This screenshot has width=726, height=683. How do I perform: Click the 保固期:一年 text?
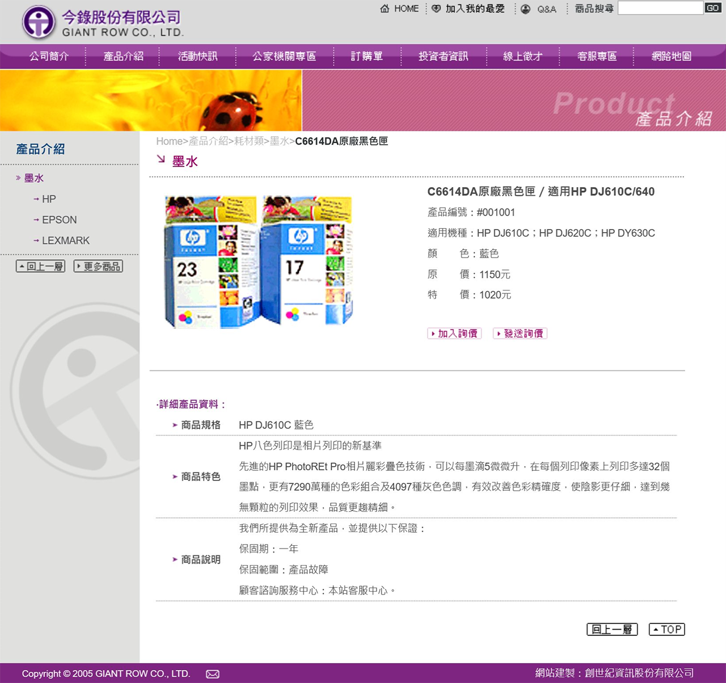click(x=268, y=549)
